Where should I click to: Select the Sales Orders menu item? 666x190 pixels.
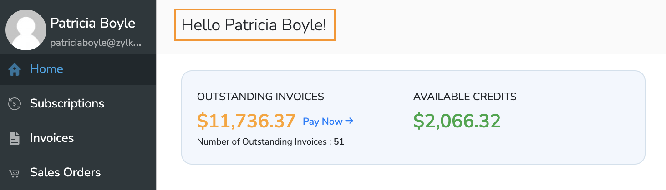(65, 173)
